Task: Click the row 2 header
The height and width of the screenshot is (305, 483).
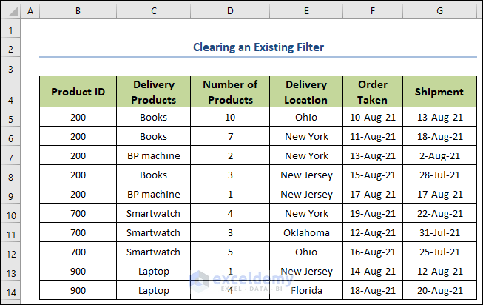Action: click(x=10, y=49)
